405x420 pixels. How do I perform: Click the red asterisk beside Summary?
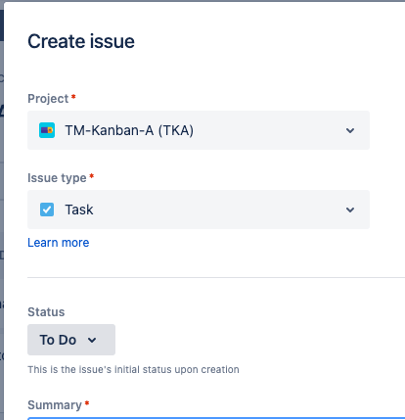click(87, 403)
